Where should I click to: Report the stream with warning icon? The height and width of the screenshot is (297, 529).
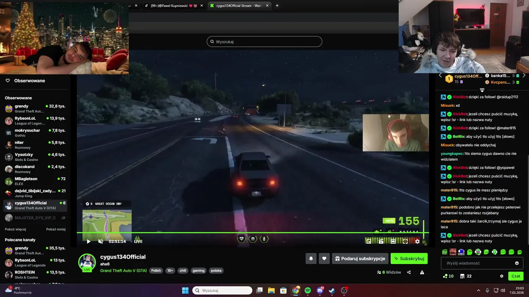(422, 272)
